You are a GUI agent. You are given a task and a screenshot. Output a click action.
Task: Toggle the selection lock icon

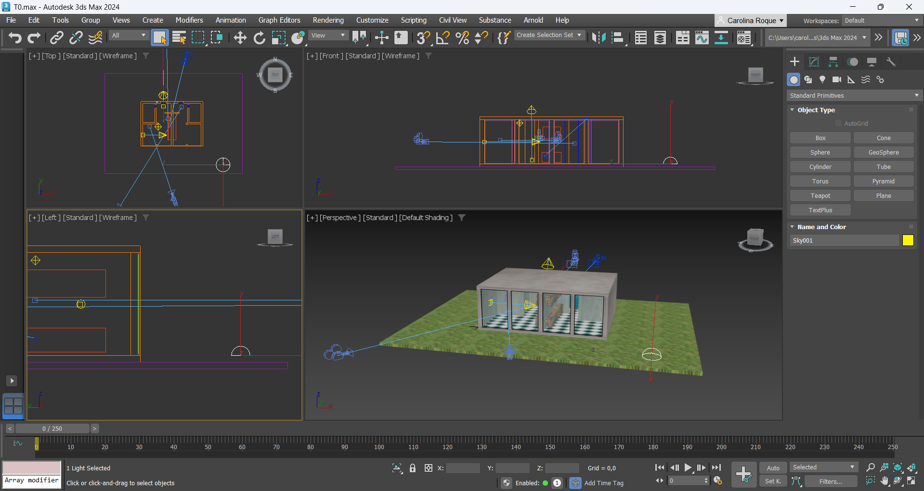click(x=413, y=468)
